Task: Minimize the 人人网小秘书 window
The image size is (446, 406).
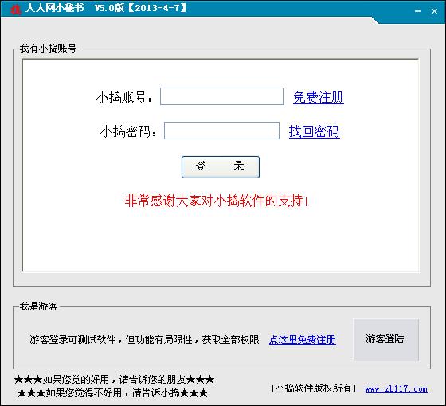Action: click(417, 11)
